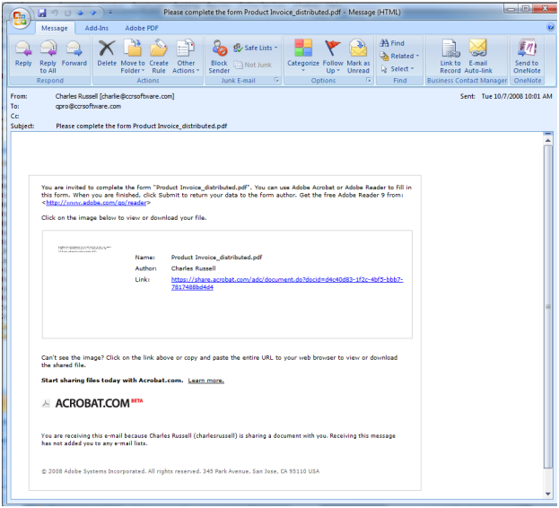Viewport: 559px width, 508px height.
Task: Block the sender
Action: [219, 57]
